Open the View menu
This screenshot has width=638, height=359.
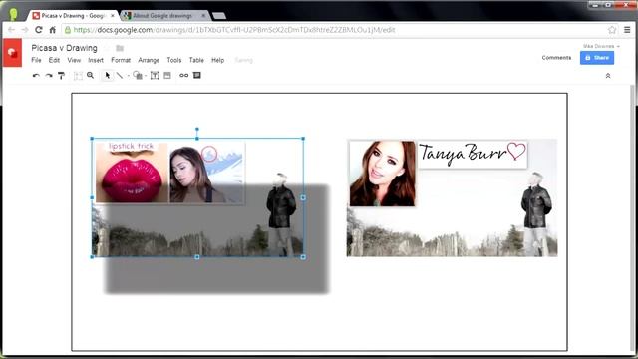(74, 60)
